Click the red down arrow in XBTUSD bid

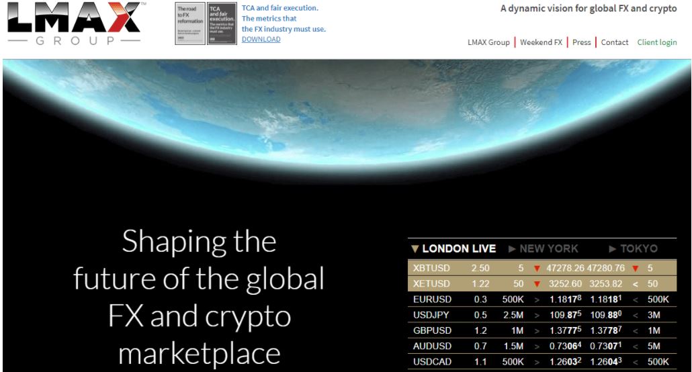[537, 269]
